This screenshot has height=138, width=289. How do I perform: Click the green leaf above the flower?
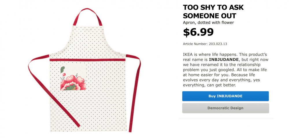62,70
